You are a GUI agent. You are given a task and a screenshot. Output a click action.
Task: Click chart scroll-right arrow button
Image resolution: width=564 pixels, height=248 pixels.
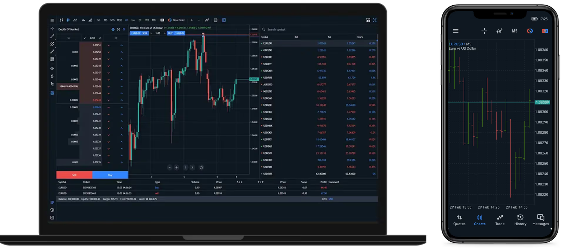tap(192, 167)
